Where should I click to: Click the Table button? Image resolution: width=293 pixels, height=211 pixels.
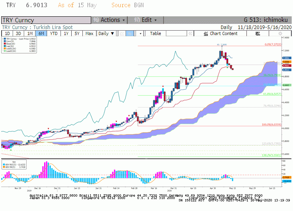pos(156,33)
